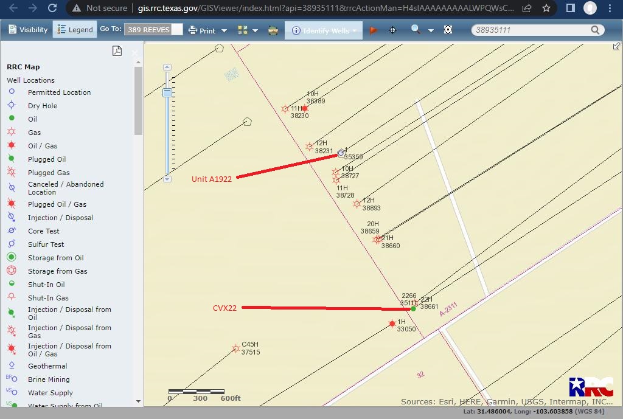Click the Go To county field
This screenshot has width=623, height=419.
click(x=148, y=30)
